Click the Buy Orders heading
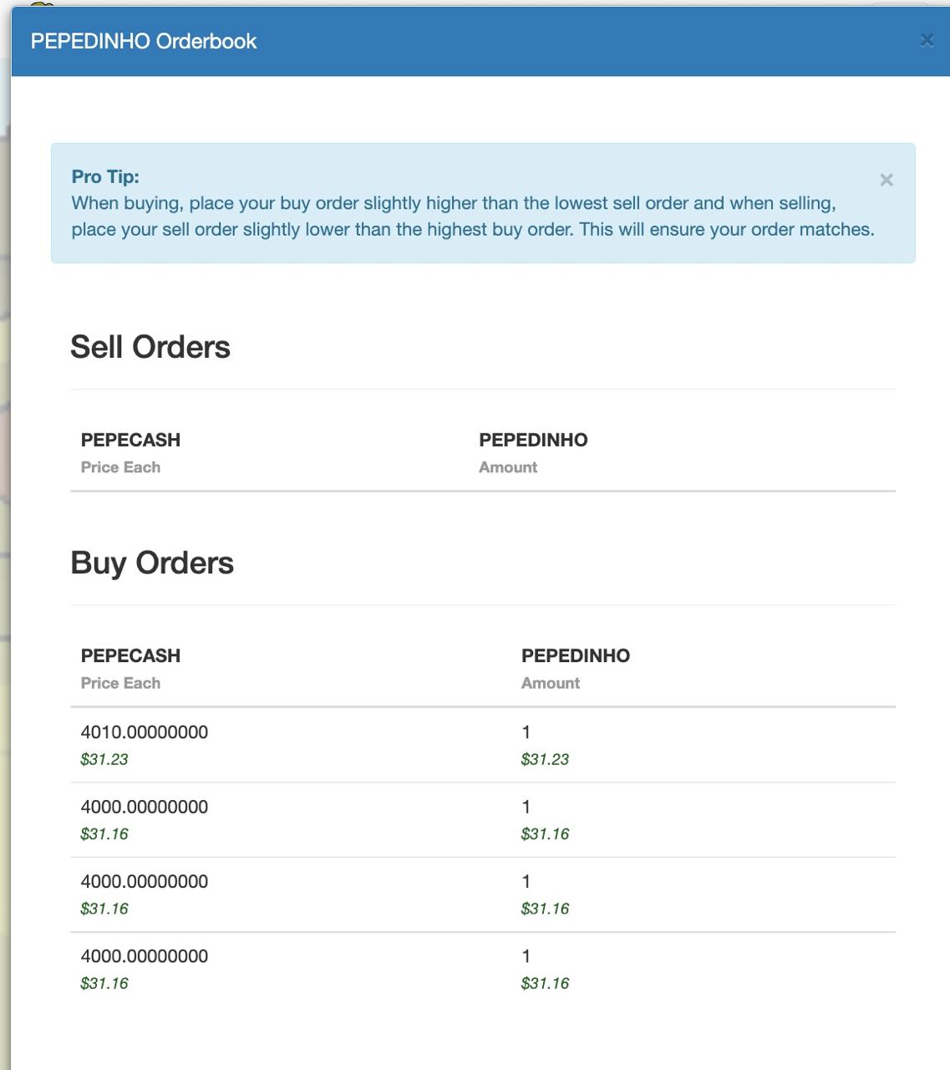 coord(152,563)
